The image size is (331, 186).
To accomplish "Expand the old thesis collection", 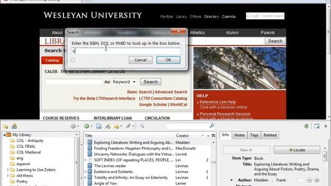I will tap(8, 176).
